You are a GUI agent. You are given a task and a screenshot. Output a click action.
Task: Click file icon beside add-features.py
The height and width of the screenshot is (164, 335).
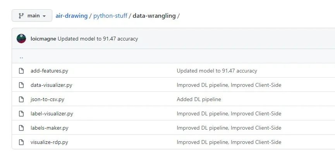[21, 71]
